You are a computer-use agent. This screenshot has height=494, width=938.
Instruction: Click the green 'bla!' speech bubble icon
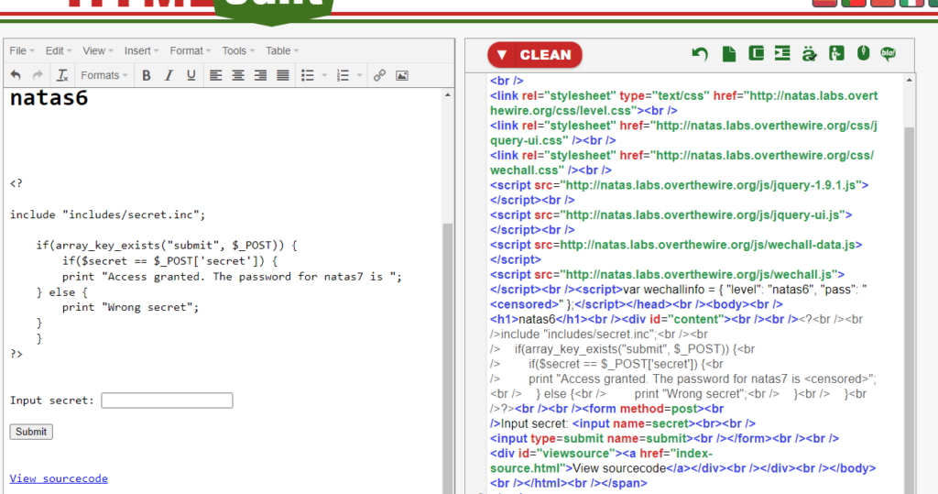[x=888, y=54]
